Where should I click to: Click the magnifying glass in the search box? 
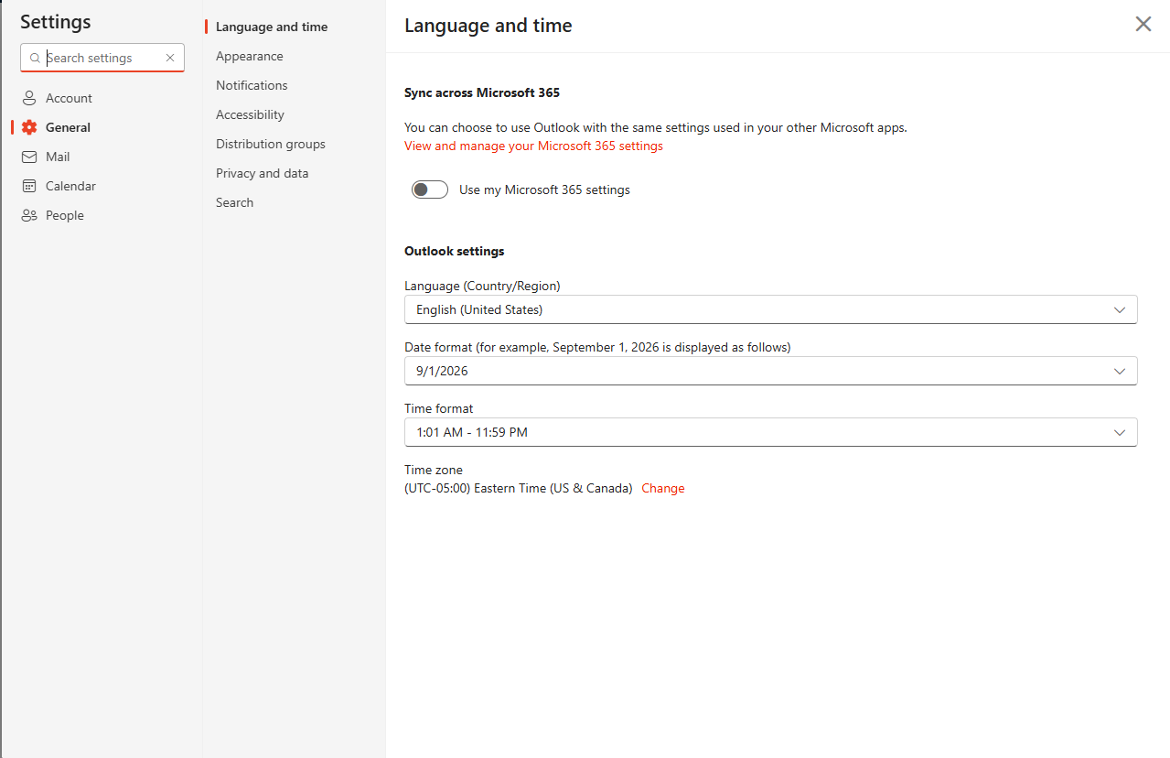[37, 58]
